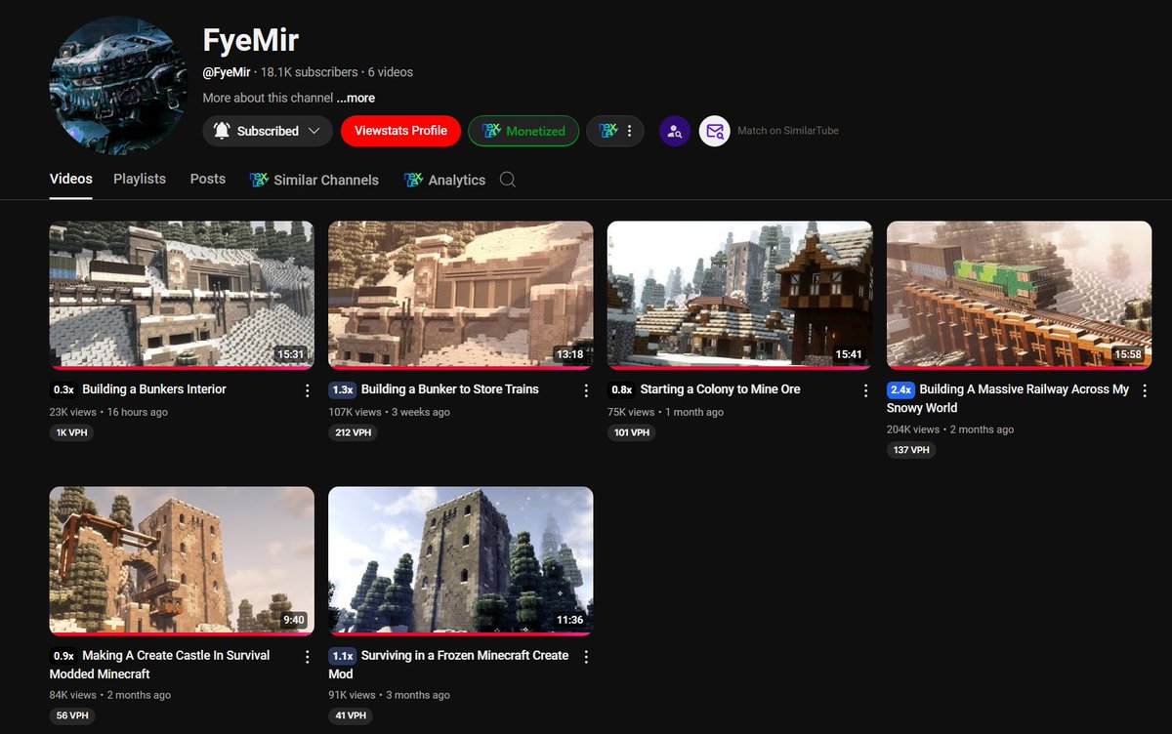1172x734 pixels.
Task: Open Building a Bunker to Store Trains thumbnail
Action: pos(461,295)
